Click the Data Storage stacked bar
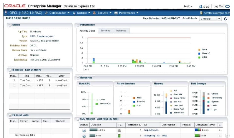Screen dimensions: 234x138 203,103
